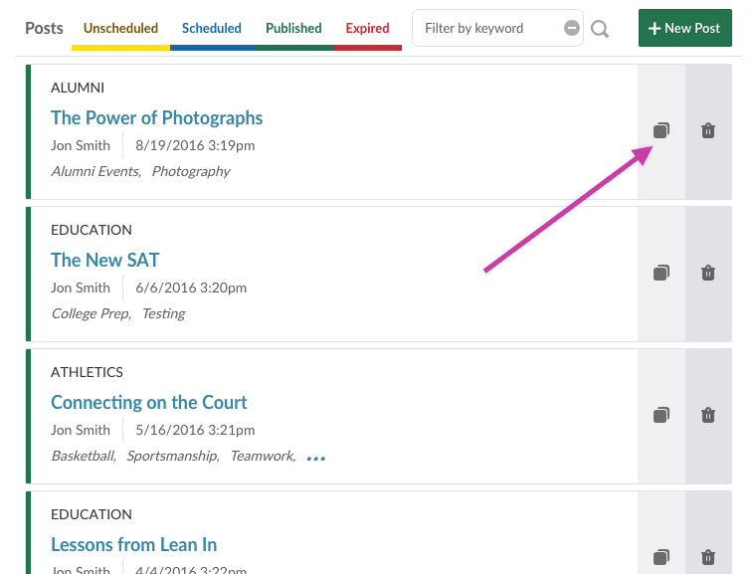This screenshot has height=574, width=756.
Task: Delete Lessons from Lean In post
Action: 708,557
